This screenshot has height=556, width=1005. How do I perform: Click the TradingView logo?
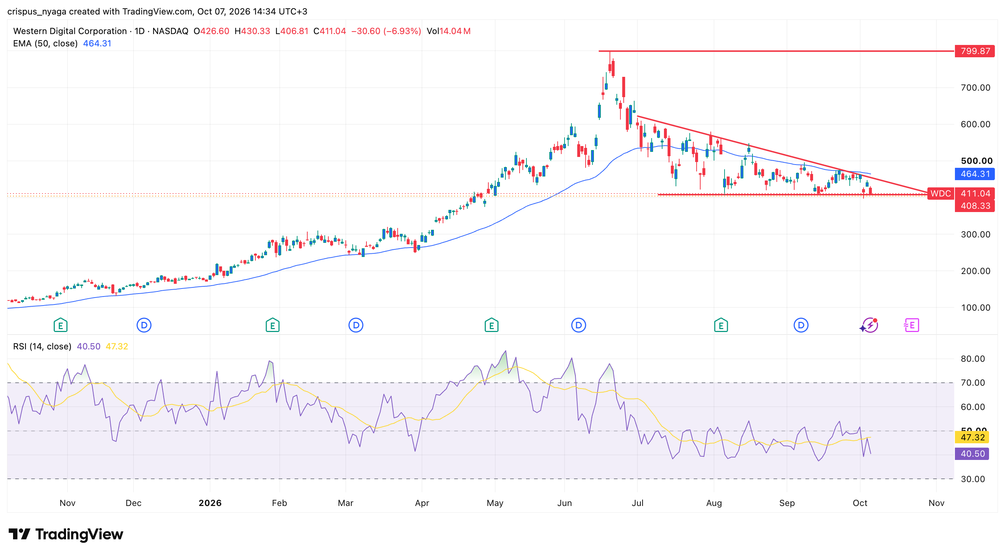pyautogui.click(x=66, y=534)
